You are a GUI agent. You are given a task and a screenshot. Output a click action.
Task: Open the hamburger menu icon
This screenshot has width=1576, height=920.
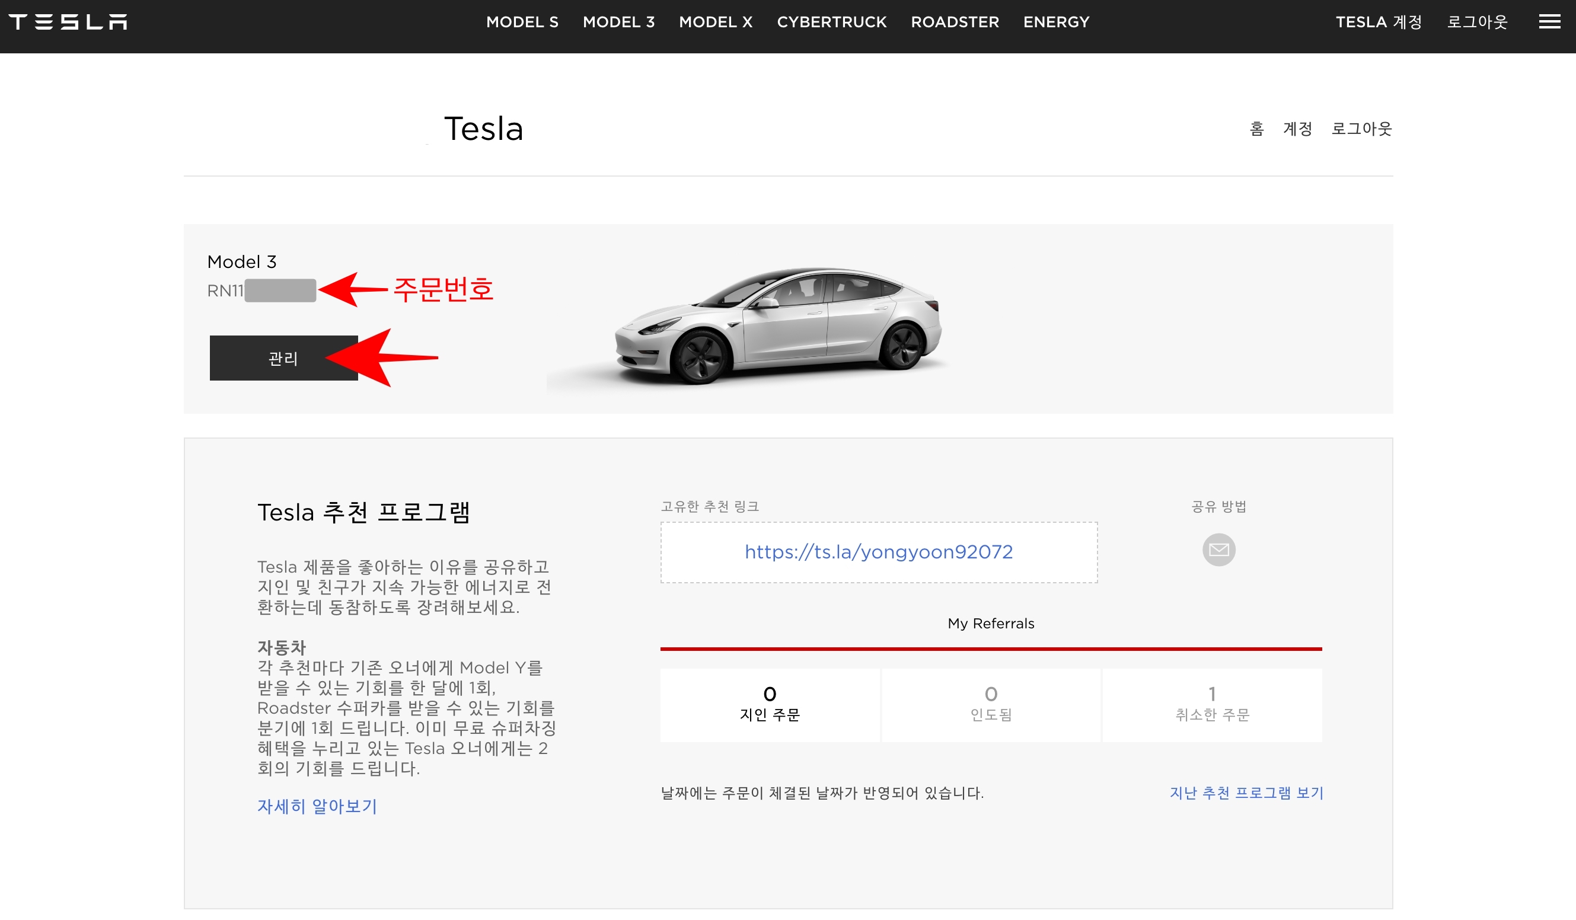click(x=1549, y=22)
